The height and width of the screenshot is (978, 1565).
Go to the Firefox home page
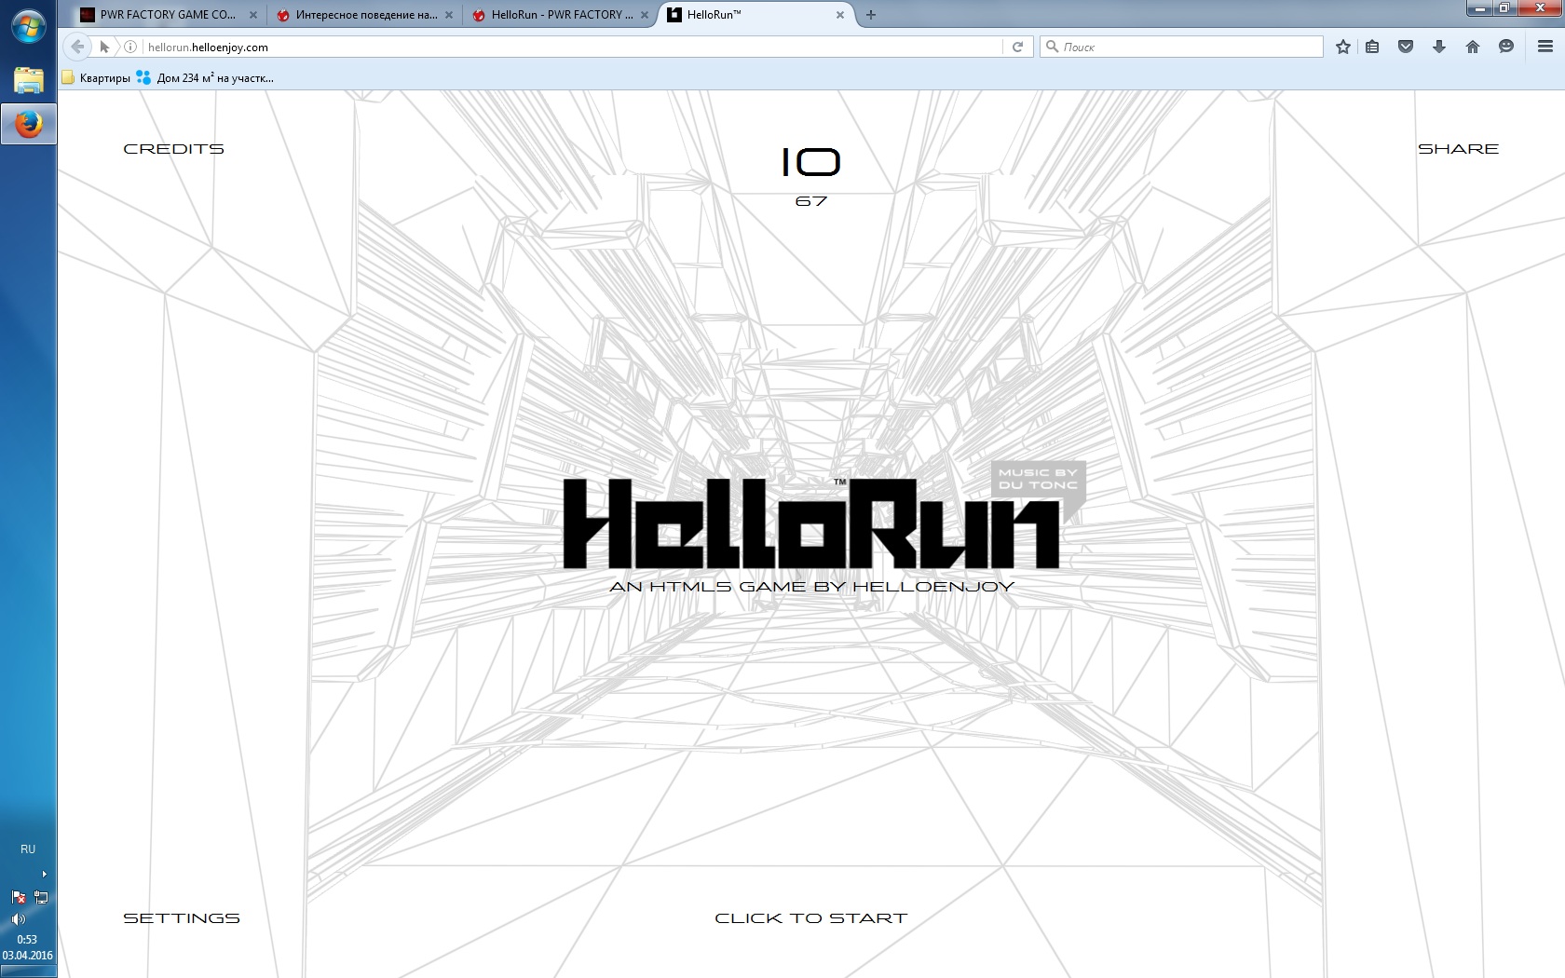(1473, 47)
